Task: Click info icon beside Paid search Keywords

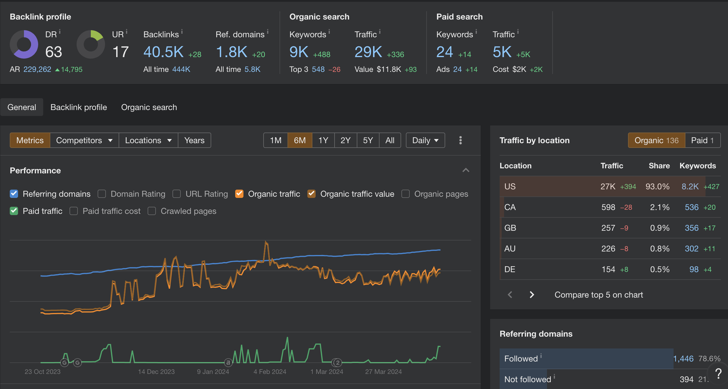Action: (476, 31)
